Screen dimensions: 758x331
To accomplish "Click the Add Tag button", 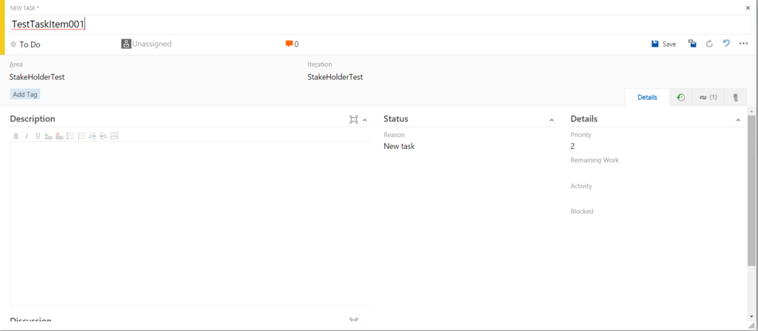I will 25,94.
